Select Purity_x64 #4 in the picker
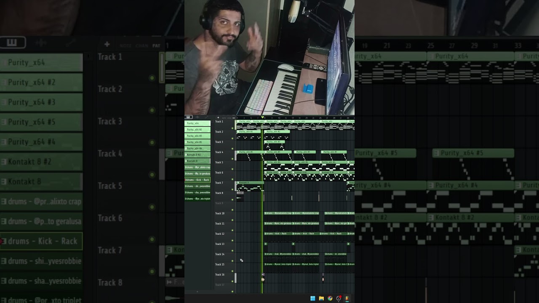Viewport: 539px width, 303px height. point(197,149)
